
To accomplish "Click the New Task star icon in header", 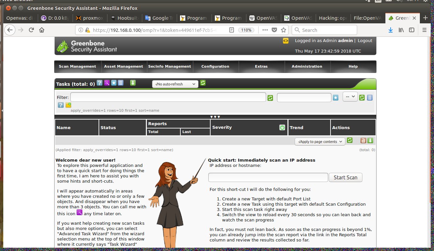I will click(114, 83).
